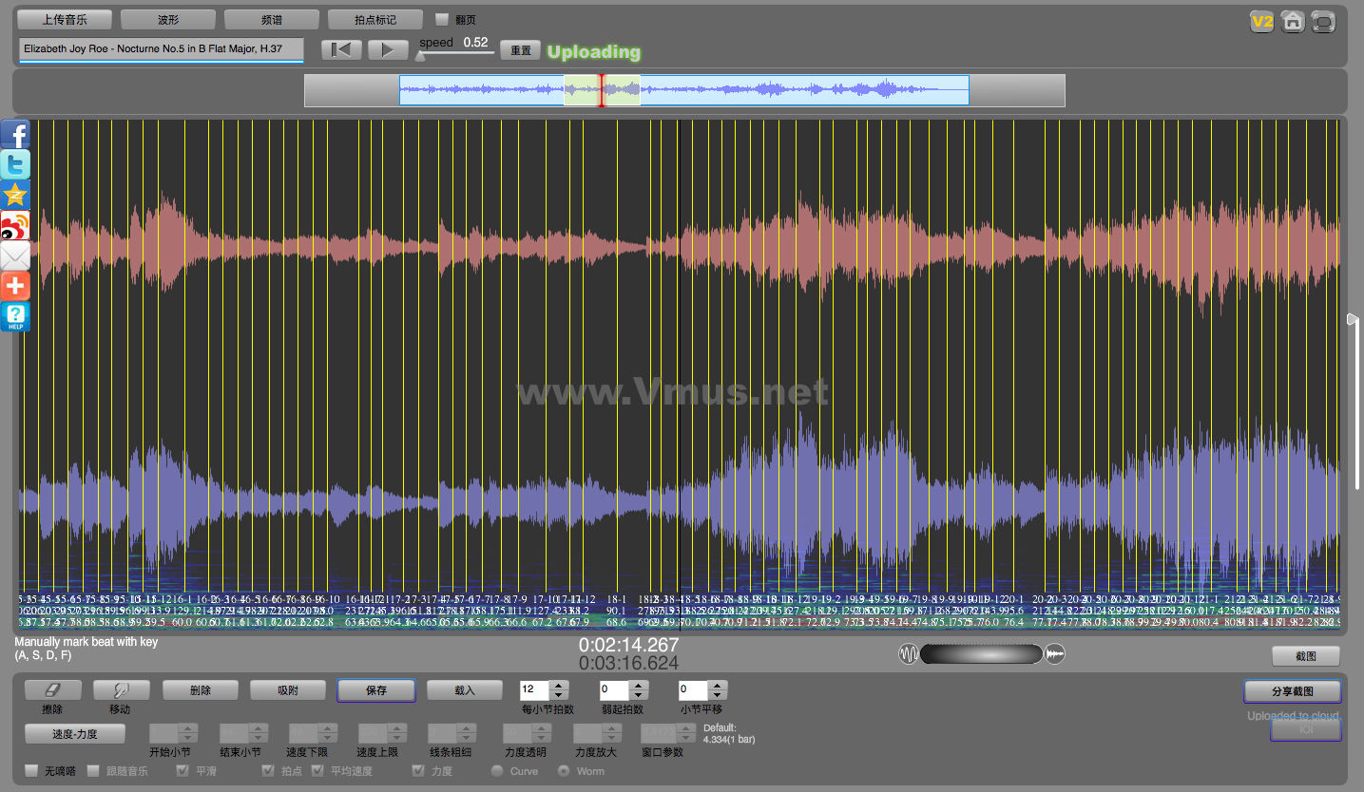Toggle fullscreen with the expand icon
1364x792 pixels.
pos(1322,22)
